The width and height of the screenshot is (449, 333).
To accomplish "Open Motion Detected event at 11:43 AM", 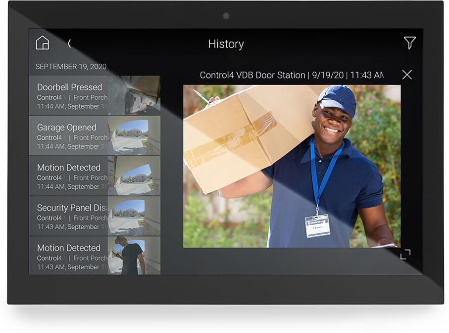I will pyautogui.click(x=69, y=248).
